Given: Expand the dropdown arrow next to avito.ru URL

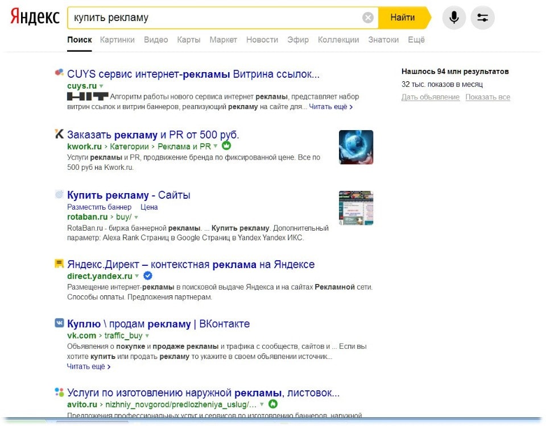Looking at the screenshot, I should point(262,404).
